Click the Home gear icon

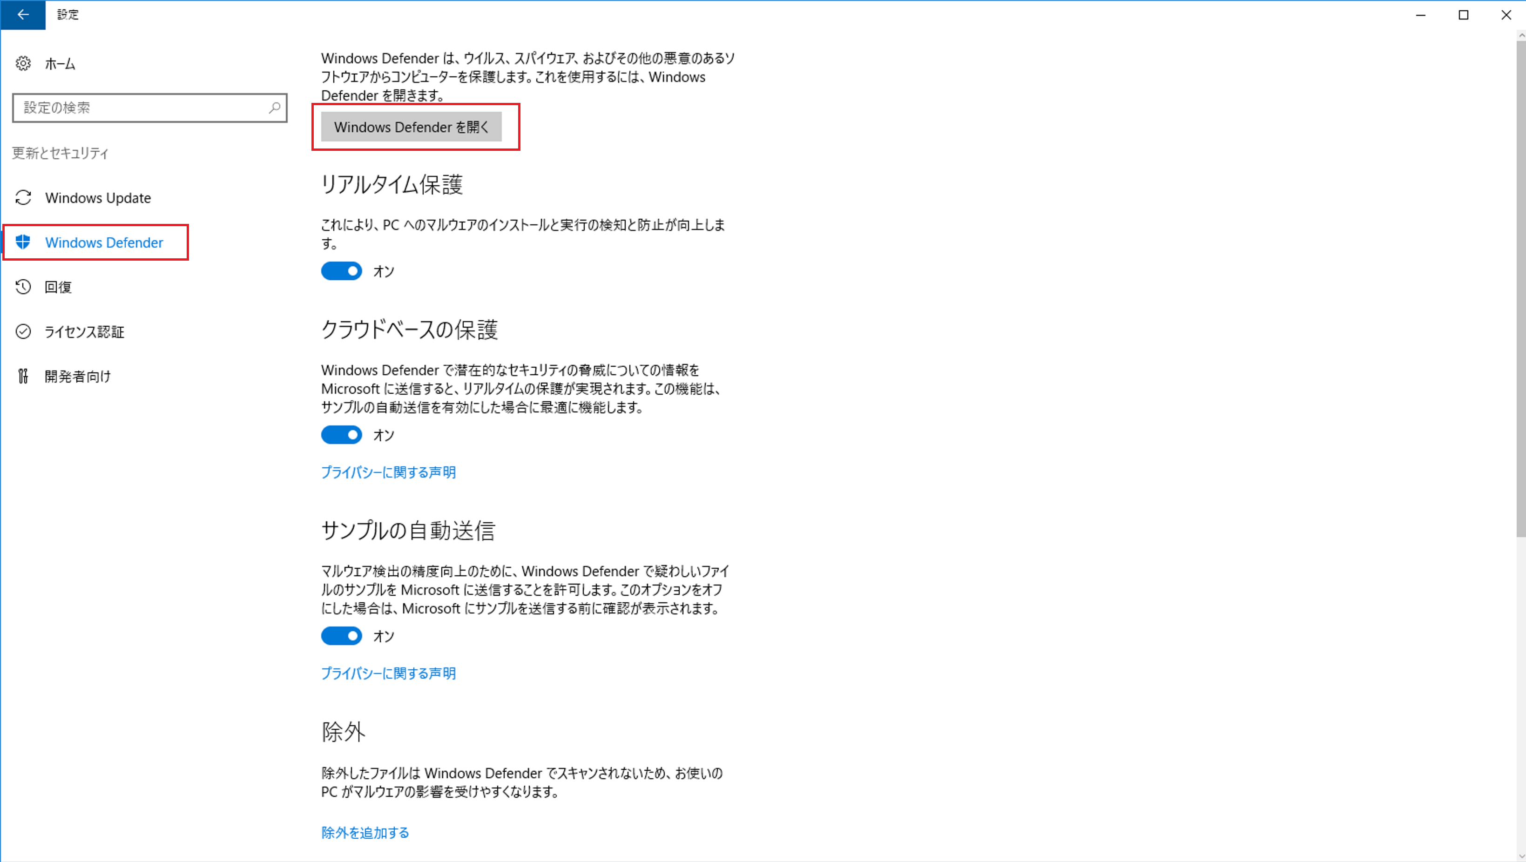pos(23,63)
